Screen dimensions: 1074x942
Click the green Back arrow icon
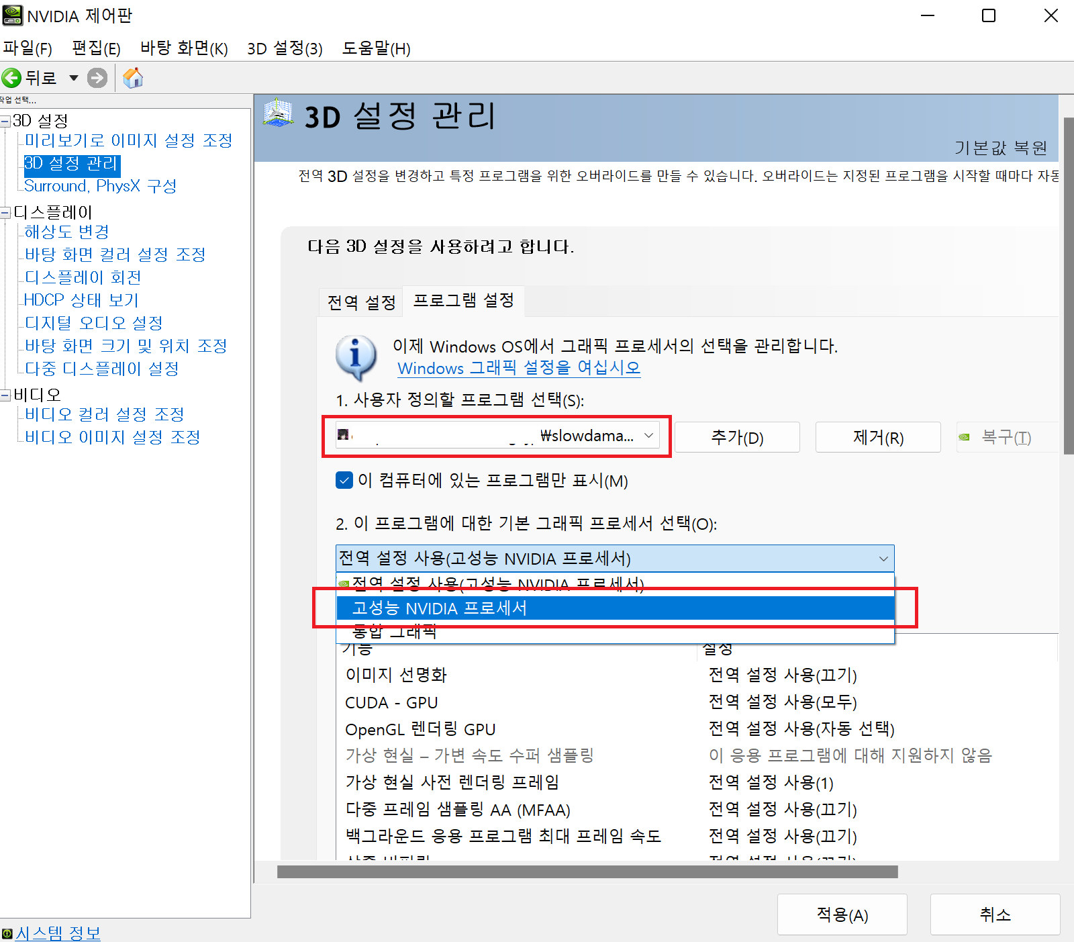(11, 78)
